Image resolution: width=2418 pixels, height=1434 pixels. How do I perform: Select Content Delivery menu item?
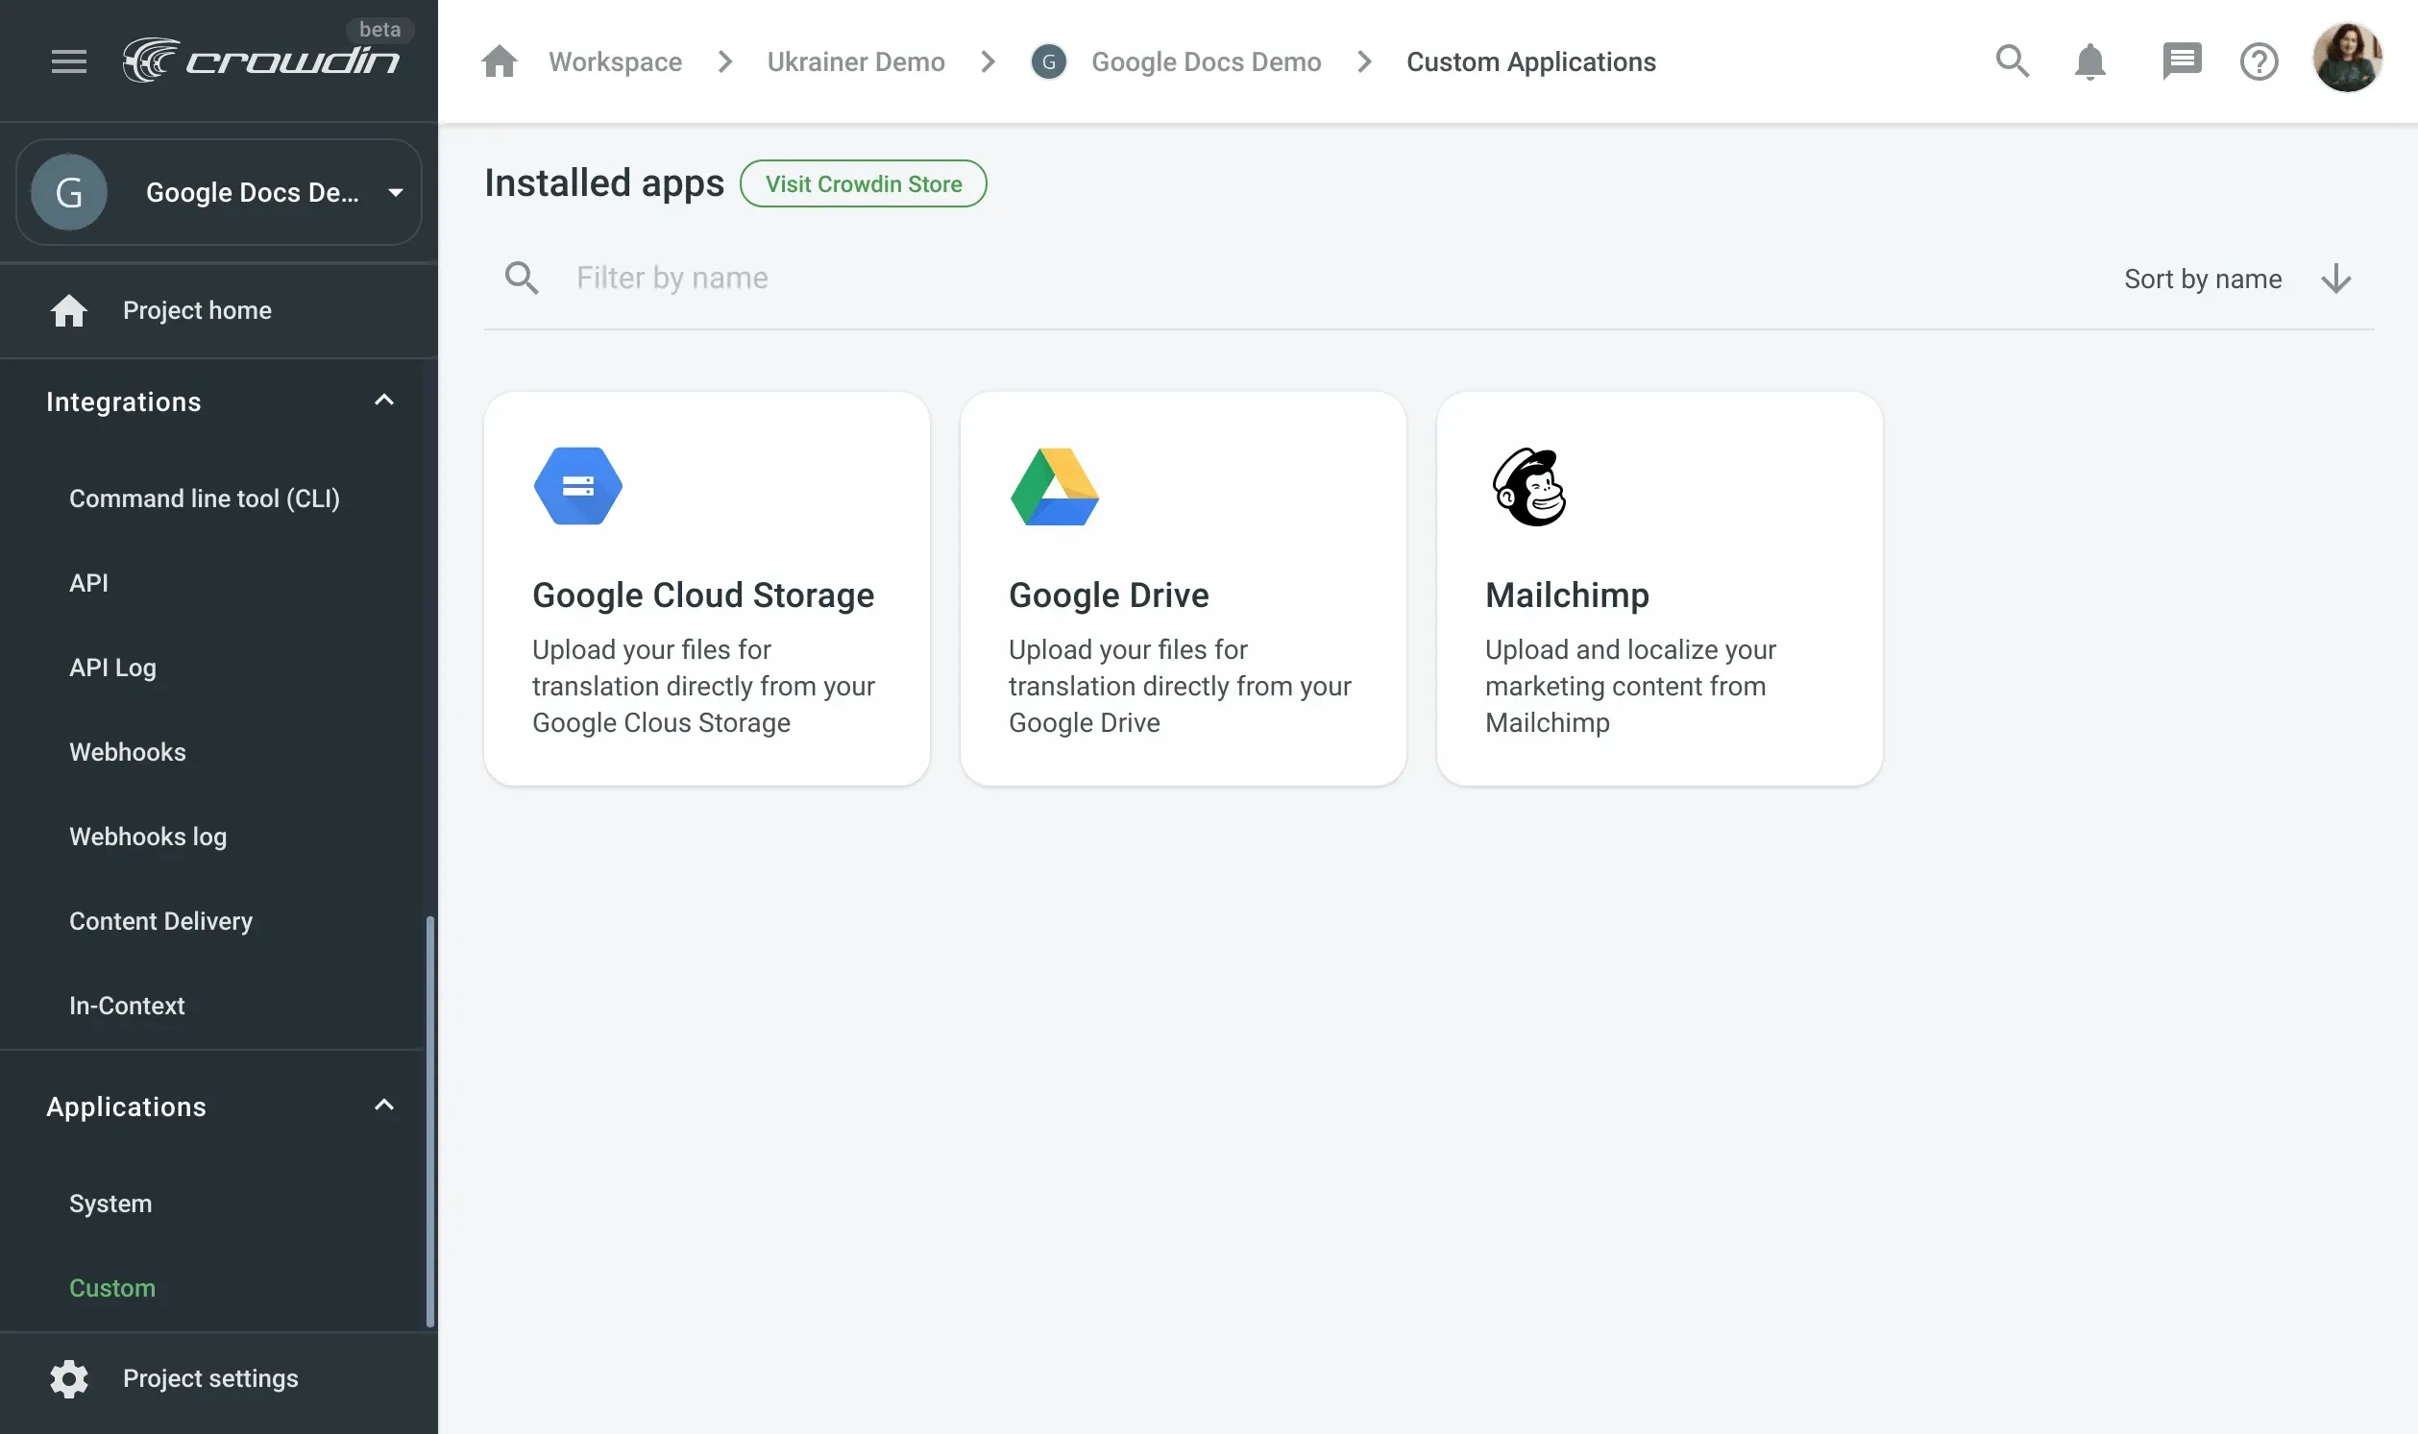pyautogui.click(x=160, y=921)
